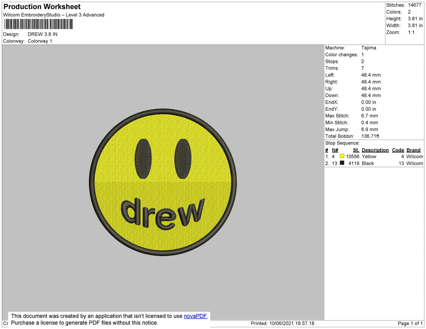The width and height of the screenshot is (426, 329).
Task: Click the EndY value 0.00 in
Action: pyautogui.click(x=369, y=109)
